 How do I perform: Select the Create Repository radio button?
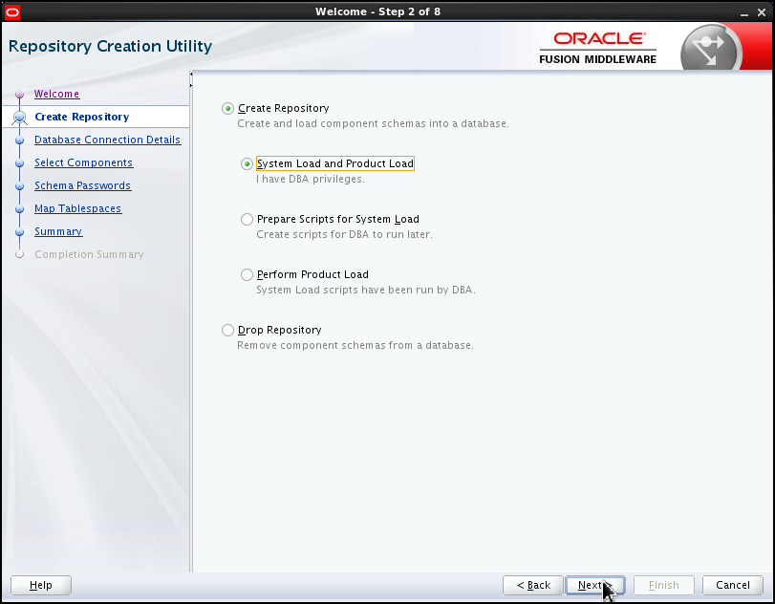[x=227, y=108]
